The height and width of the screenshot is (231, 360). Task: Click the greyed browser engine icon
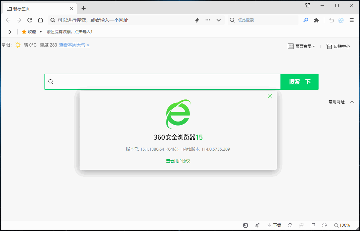302,225
